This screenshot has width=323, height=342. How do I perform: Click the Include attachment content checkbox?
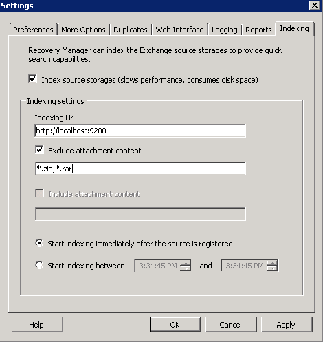pos(39,193)
